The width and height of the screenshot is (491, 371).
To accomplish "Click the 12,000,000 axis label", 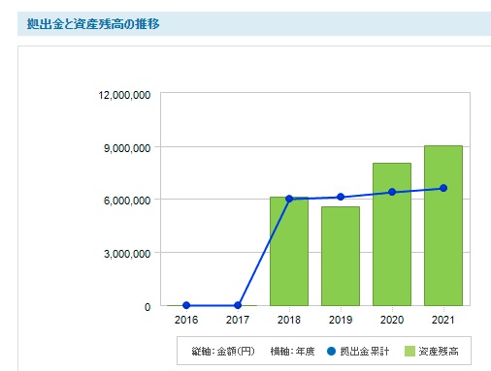I will point(124,95).
